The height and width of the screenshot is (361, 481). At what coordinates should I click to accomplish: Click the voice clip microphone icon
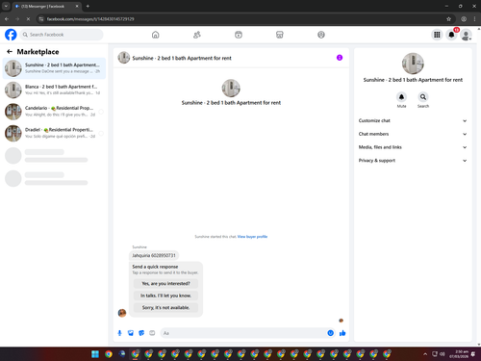point(119,333)
